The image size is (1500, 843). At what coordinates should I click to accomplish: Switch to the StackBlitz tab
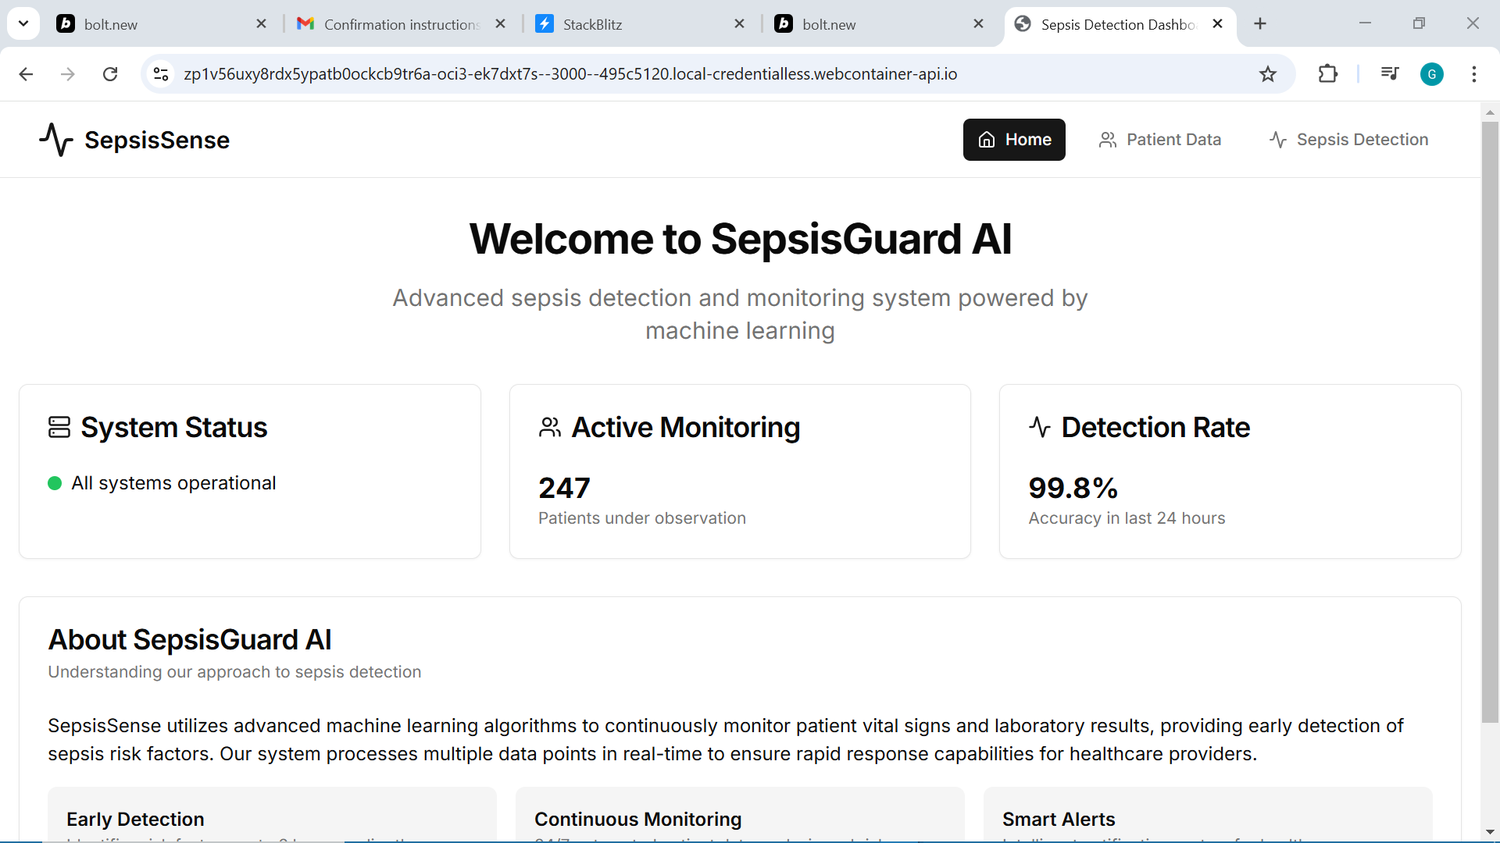pos(633,24)
